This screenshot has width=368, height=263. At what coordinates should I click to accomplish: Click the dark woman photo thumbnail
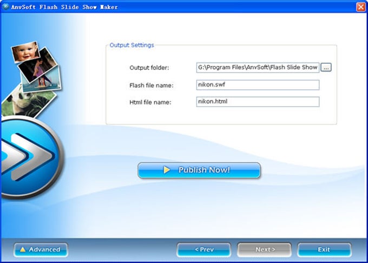pyautogui.click(x=37, y=65)
